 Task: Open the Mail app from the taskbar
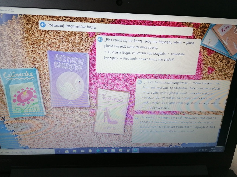82,151
